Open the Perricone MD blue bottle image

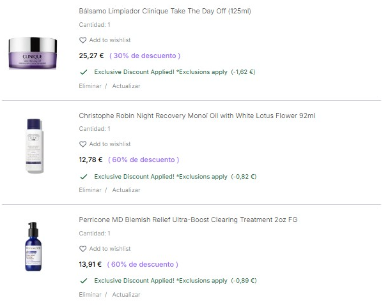point(33,246)
